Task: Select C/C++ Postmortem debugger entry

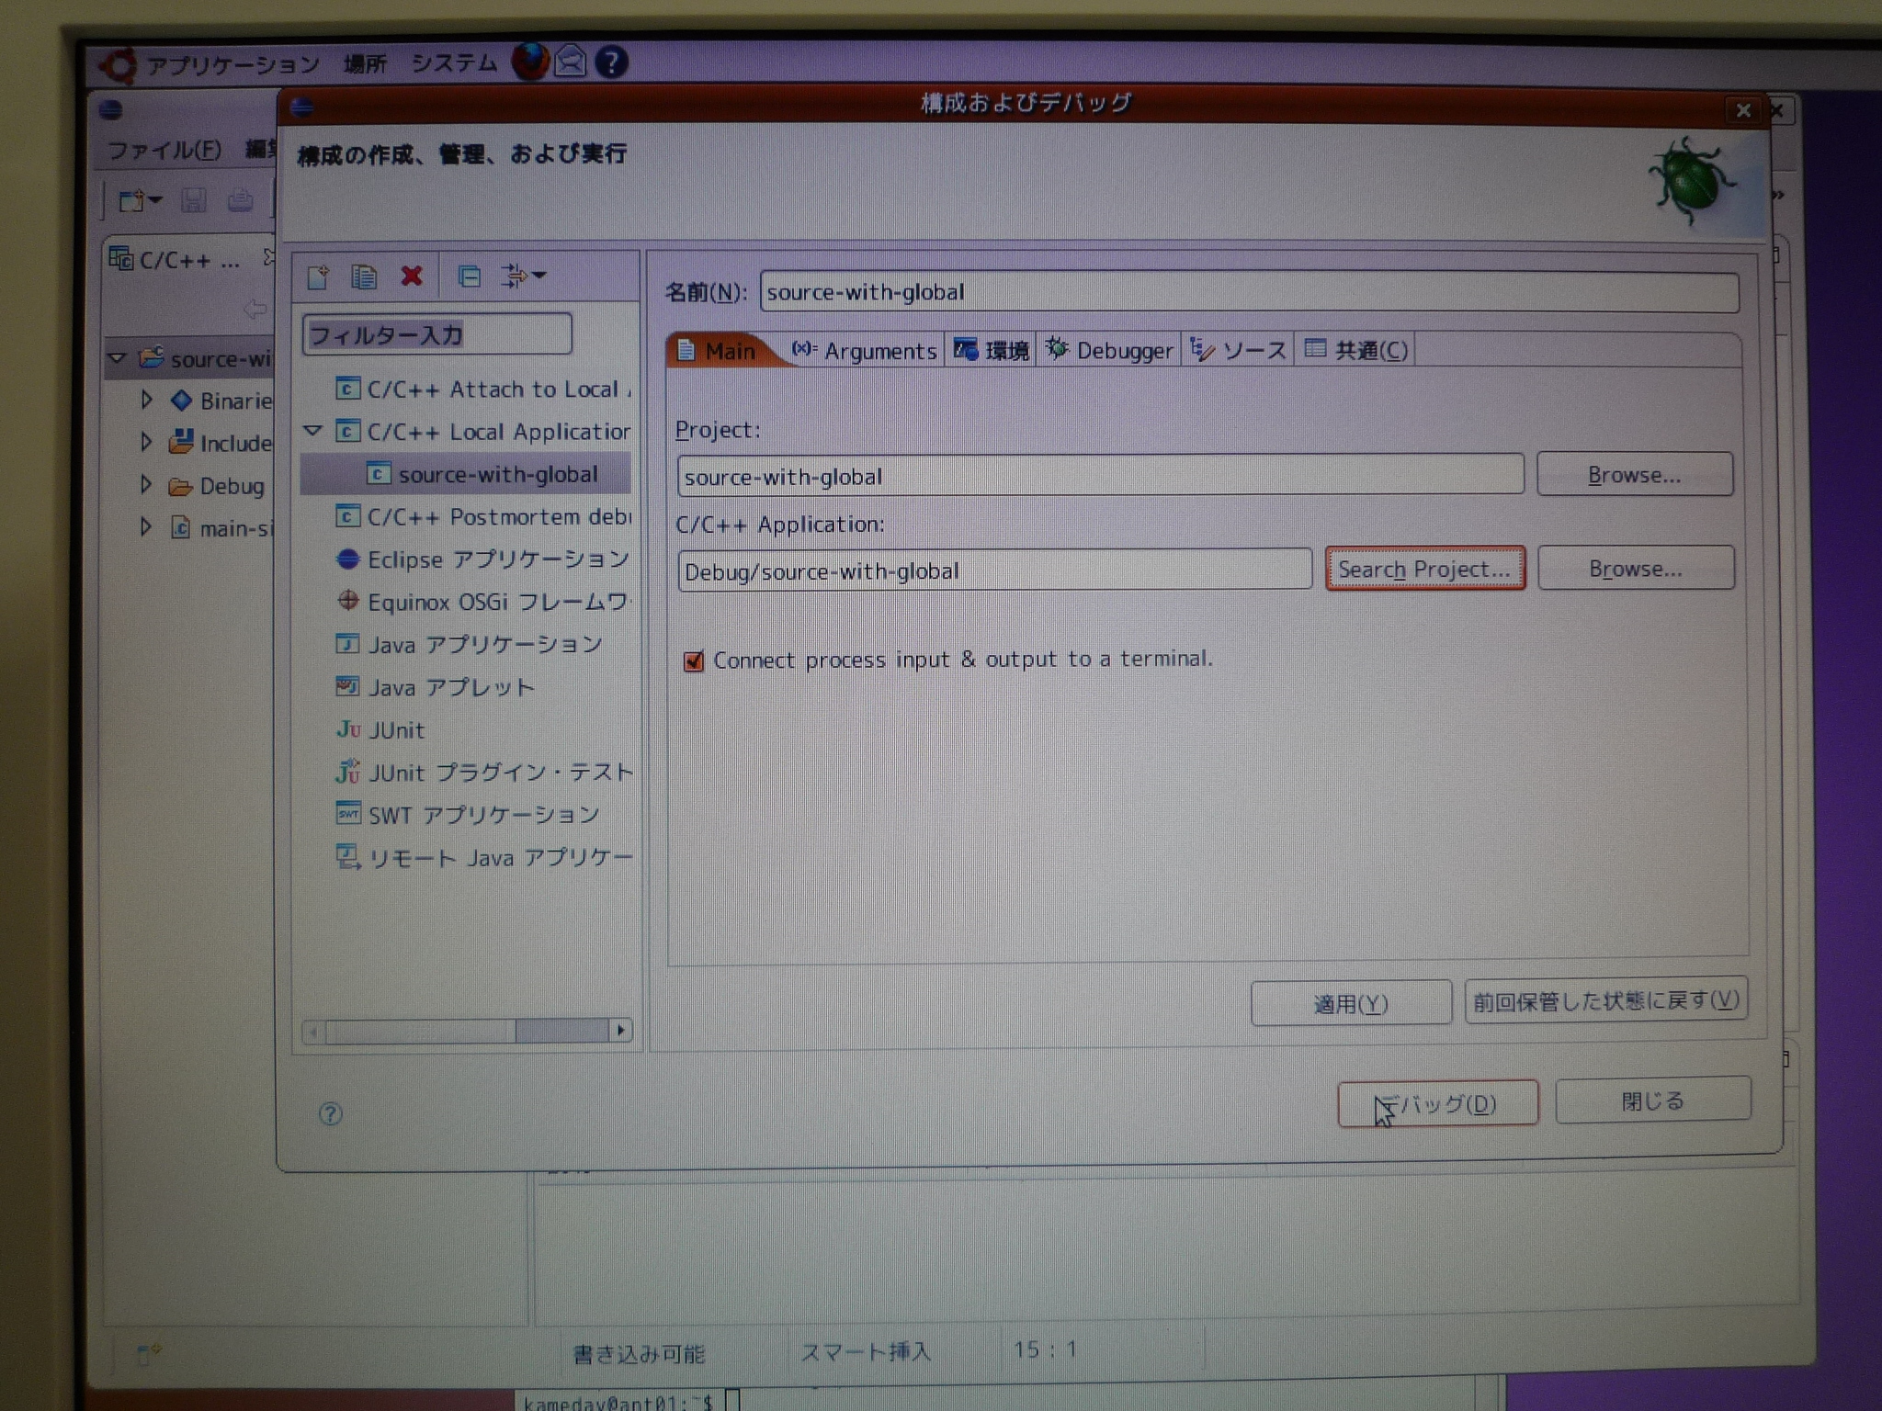Action: pos(483,516)
